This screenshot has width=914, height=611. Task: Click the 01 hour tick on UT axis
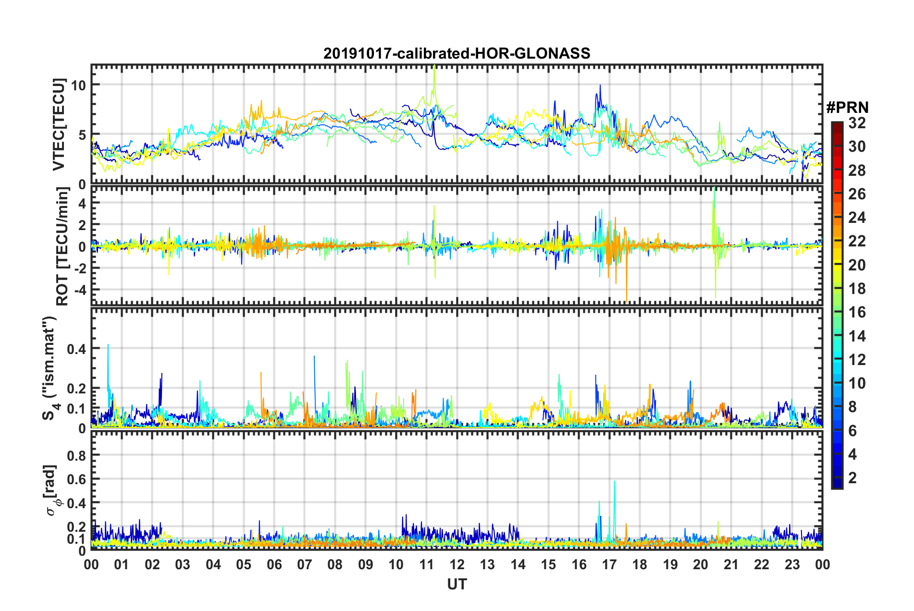[x=122, y=564]
